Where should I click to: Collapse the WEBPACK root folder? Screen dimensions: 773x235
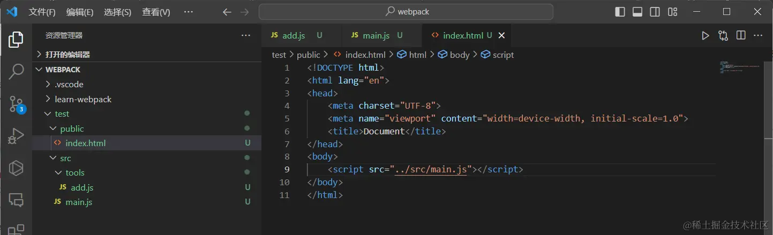[147, 70]
